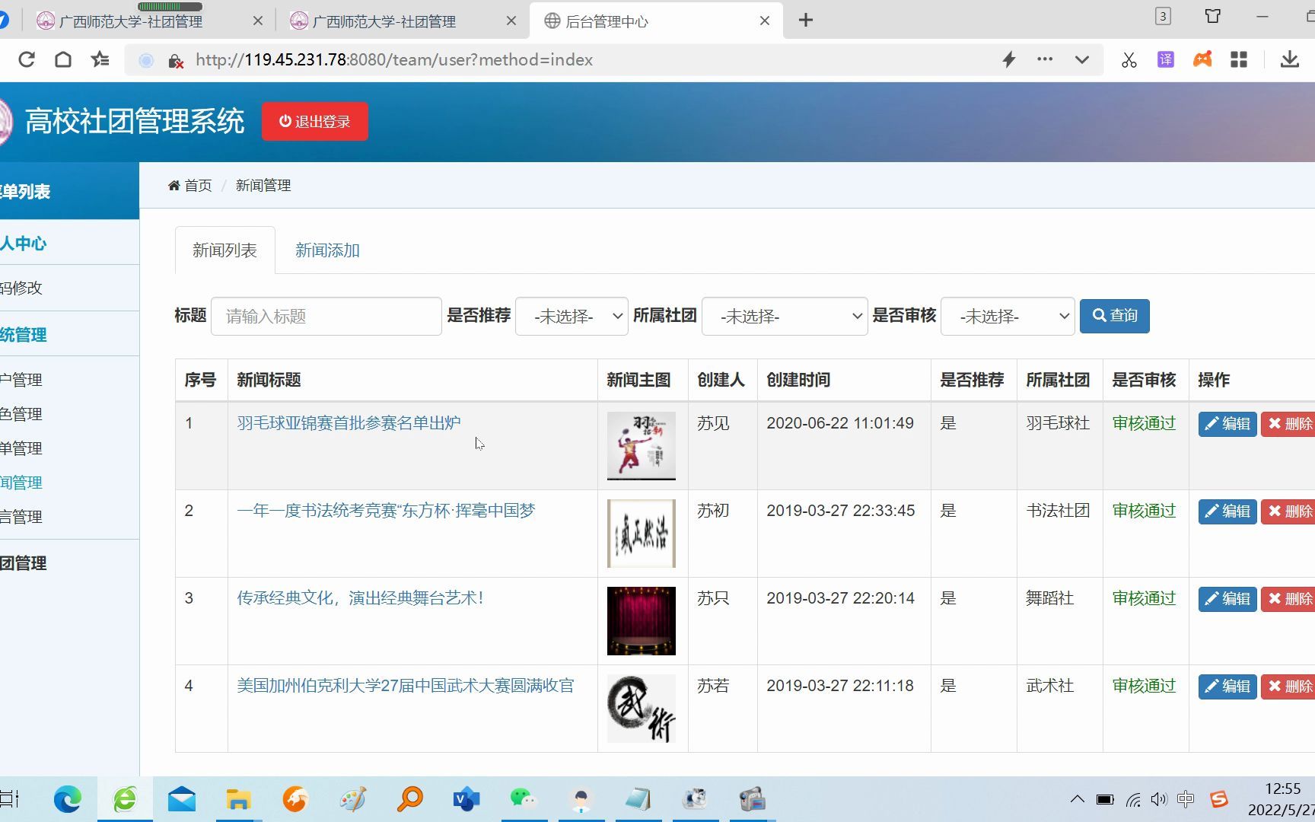Screen dimensions: 1315x822
Task: Switch to the 新闻添加 tab
Action: point(327,250)
